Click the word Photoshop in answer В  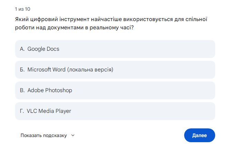click(59, 90)
